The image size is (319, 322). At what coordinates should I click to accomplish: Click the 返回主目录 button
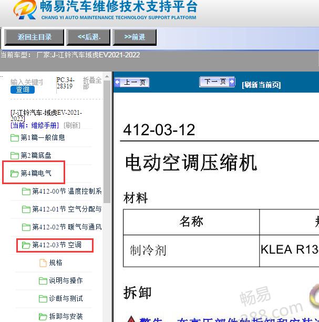tap(34, 37)
